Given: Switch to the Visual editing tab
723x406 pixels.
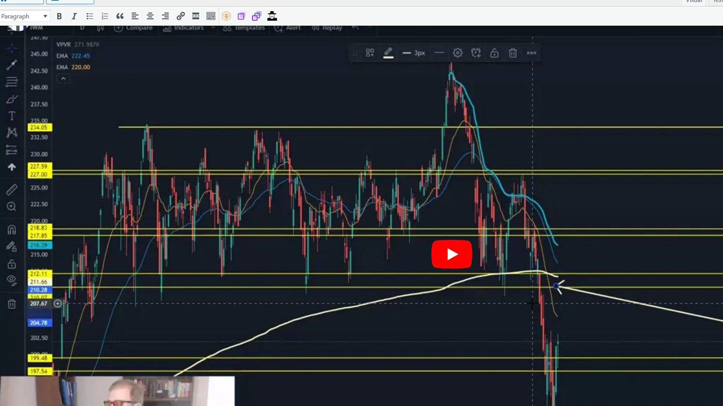Looking at the screenshot, I should [x=694, y=2].
